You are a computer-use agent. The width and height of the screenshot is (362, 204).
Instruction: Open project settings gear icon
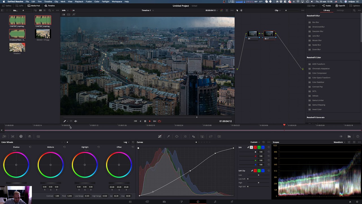point(357,202)
